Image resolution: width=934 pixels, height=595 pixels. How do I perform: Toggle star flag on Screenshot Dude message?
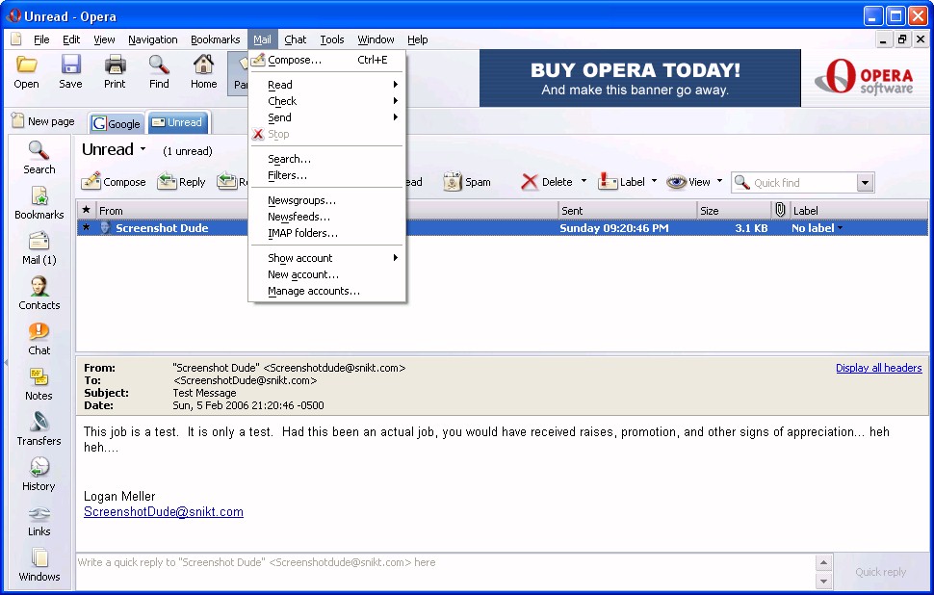tap(86, 228)
